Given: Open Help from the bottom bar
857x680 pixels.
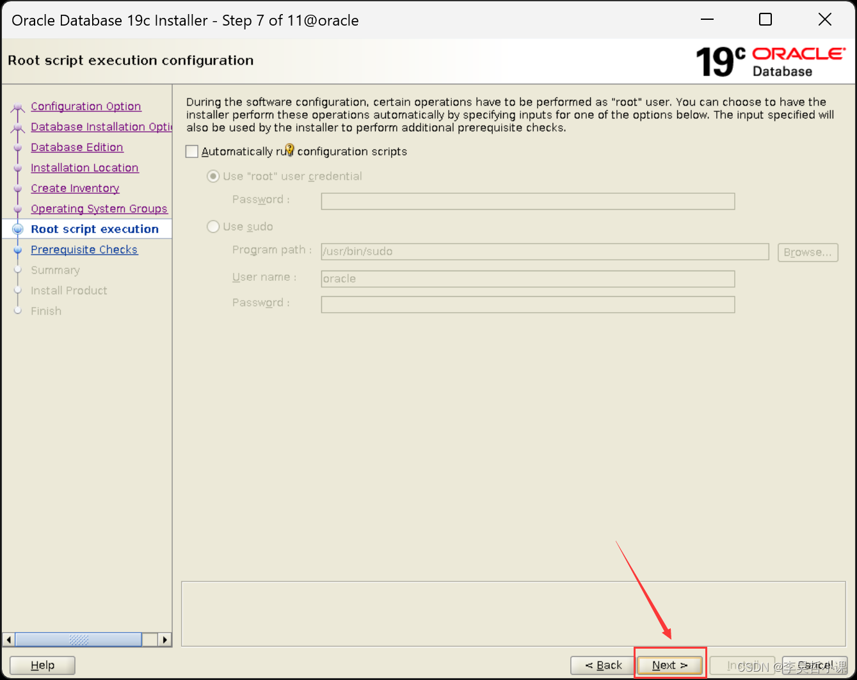Looking at the screenshot, I should tap(43, 665).
